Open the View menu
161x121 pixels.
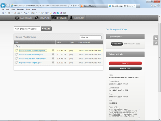pos(13,9)
